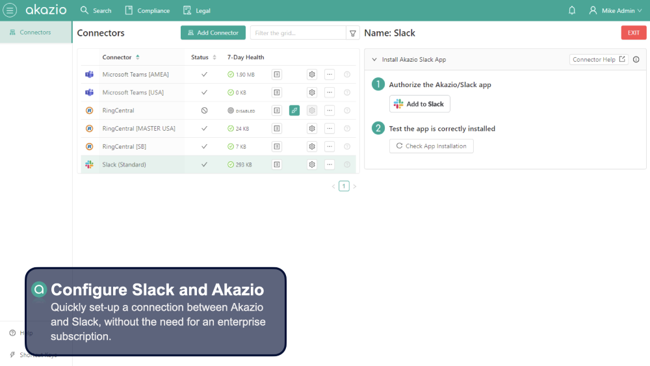Screen dimensions: 650x366
Task: Open log icon for Microsoft Teams [AMEA]
Action: pyautogui.click(x=277, y=74)
